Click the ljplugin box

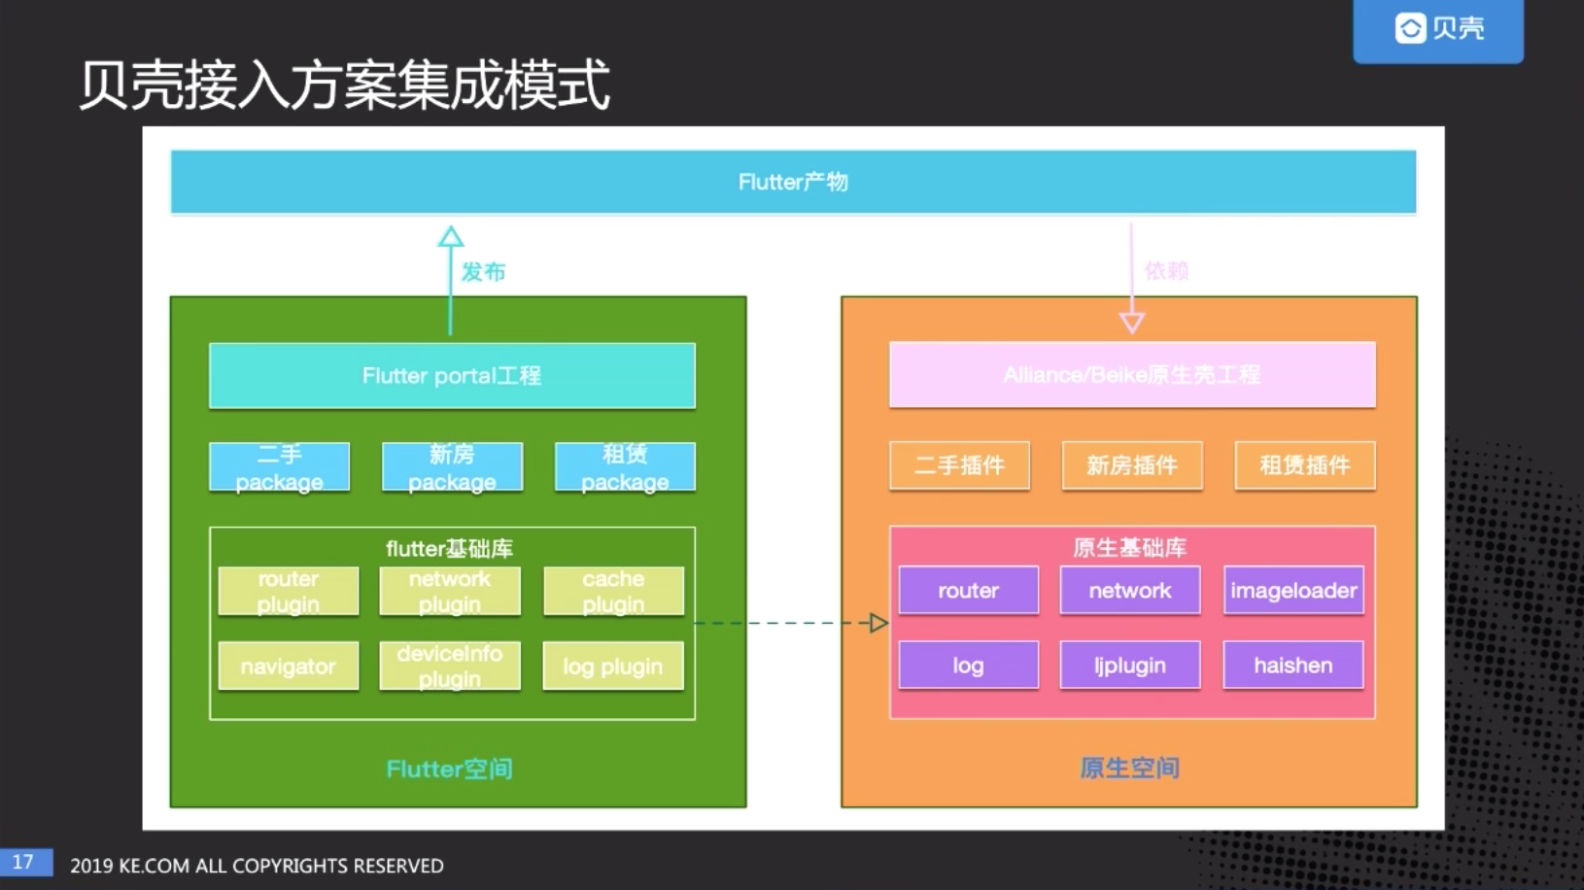[1130, 666]
